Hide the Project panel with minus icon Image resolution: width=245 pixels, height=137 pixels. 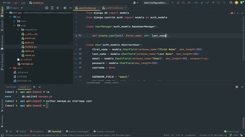click(x=70, y=8)
